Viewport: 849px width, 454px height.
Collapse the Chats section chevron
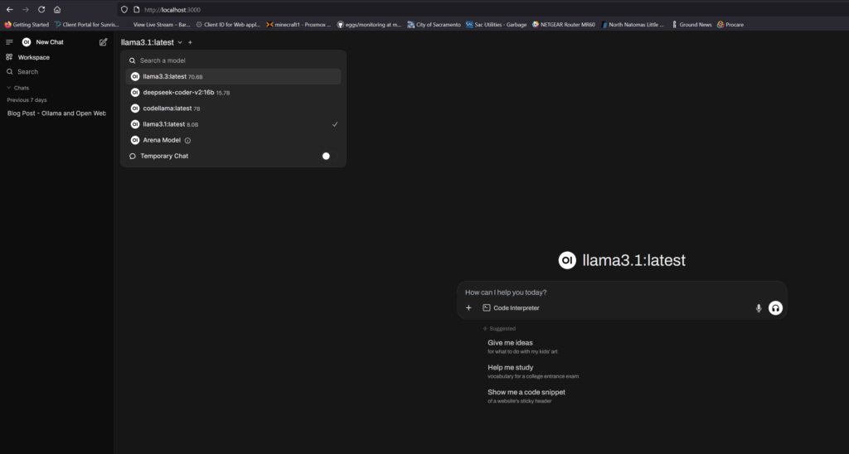coord(8,88)
